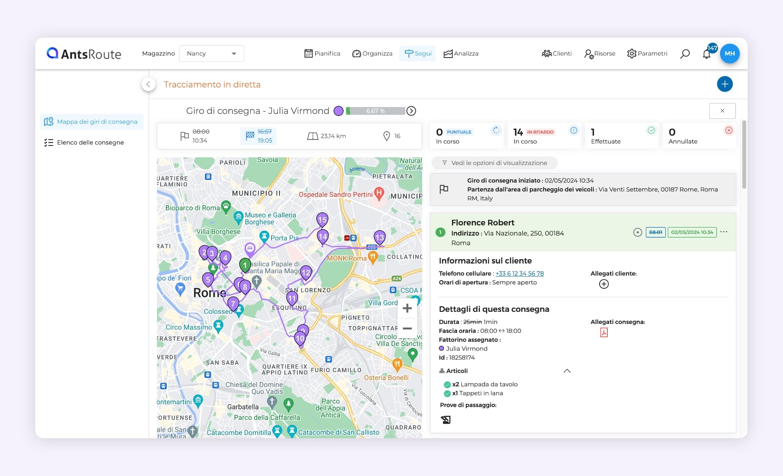Click map marker 15

pyautogui.click(x=322, y=220)
